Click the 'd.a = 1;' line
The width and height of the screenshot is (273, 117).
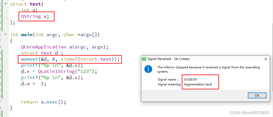point(33,84)
